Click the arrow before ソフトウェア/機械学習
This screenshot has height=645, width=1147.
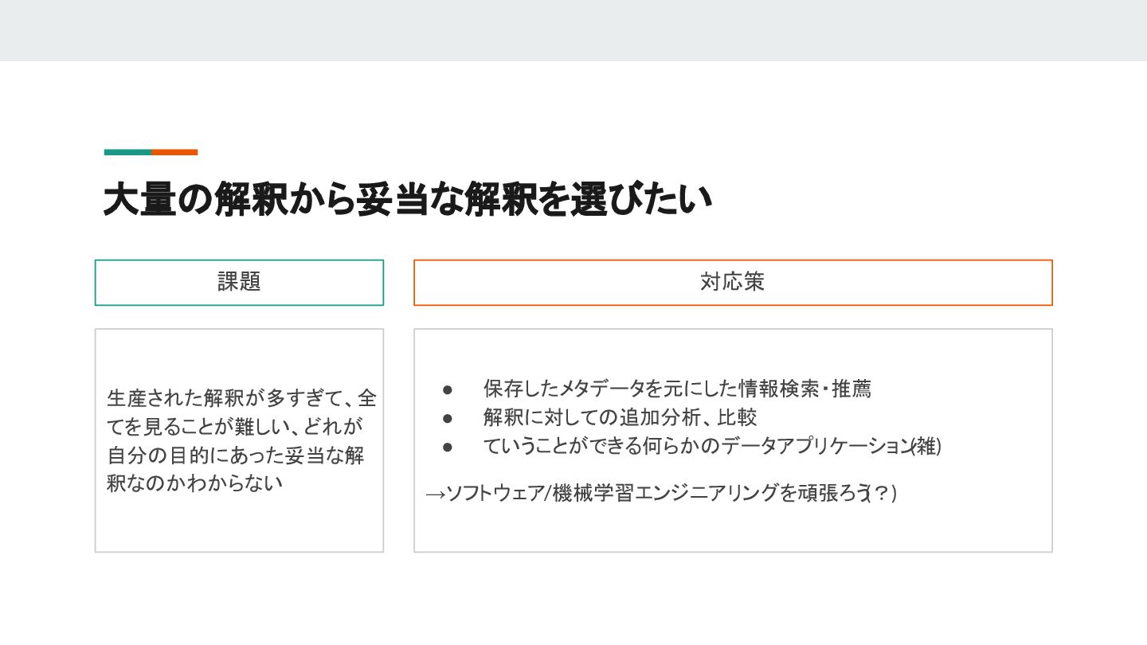[x=435, y=494]
